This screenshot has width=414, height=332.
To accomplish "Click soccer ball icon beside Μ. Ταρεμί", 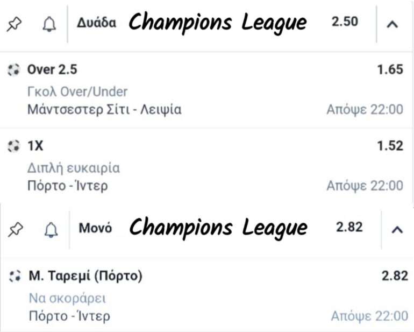I will click(x=15, y=277).
